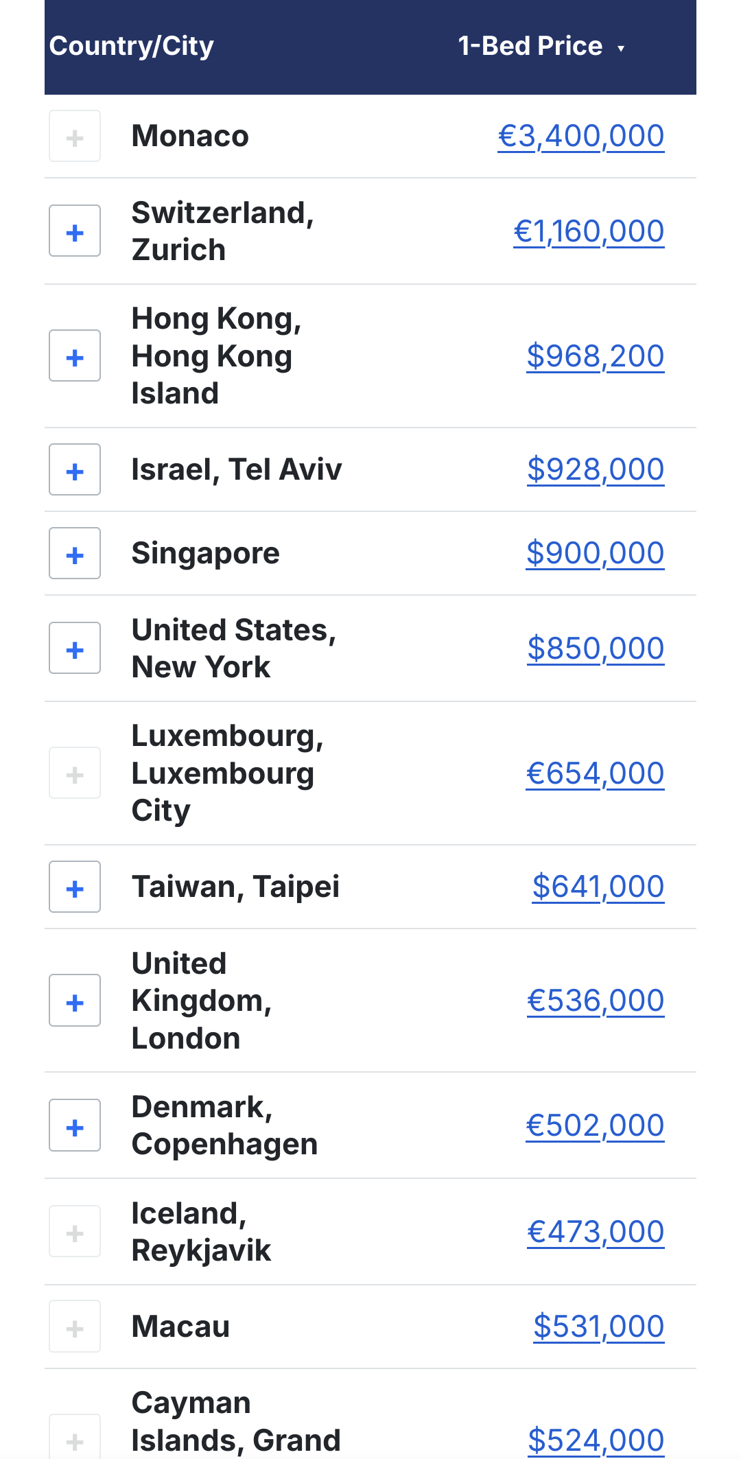Click the plus icon beside Singapore
Viewport: 741px width, 1459px height.
[75, 554]
